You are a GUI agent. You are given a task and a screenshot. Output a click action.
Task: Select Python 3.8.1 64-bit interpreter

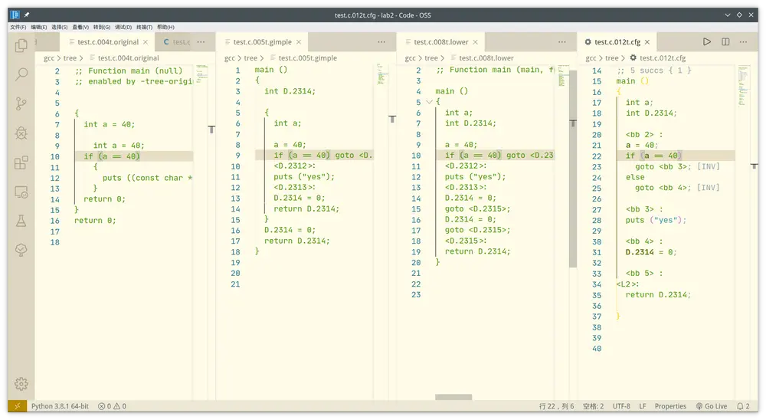click(x=60, y=405)
